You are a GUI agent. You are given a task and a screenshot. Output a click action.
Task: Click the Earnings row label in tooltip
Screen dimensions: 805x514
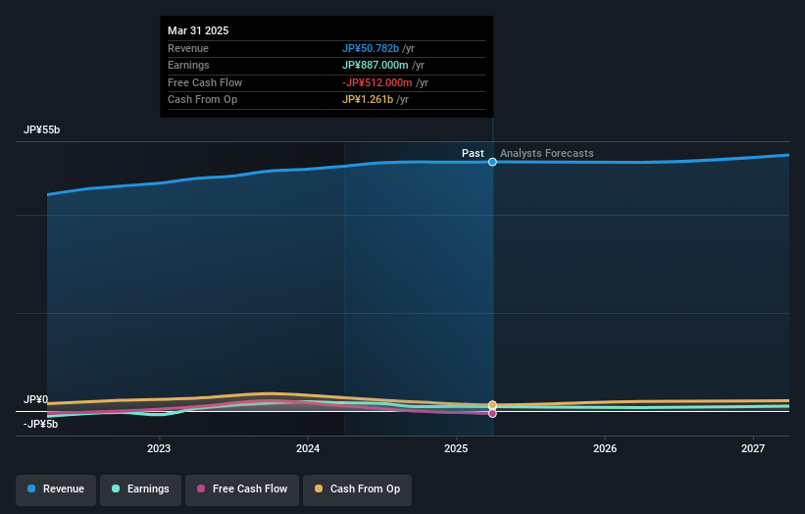188,65
